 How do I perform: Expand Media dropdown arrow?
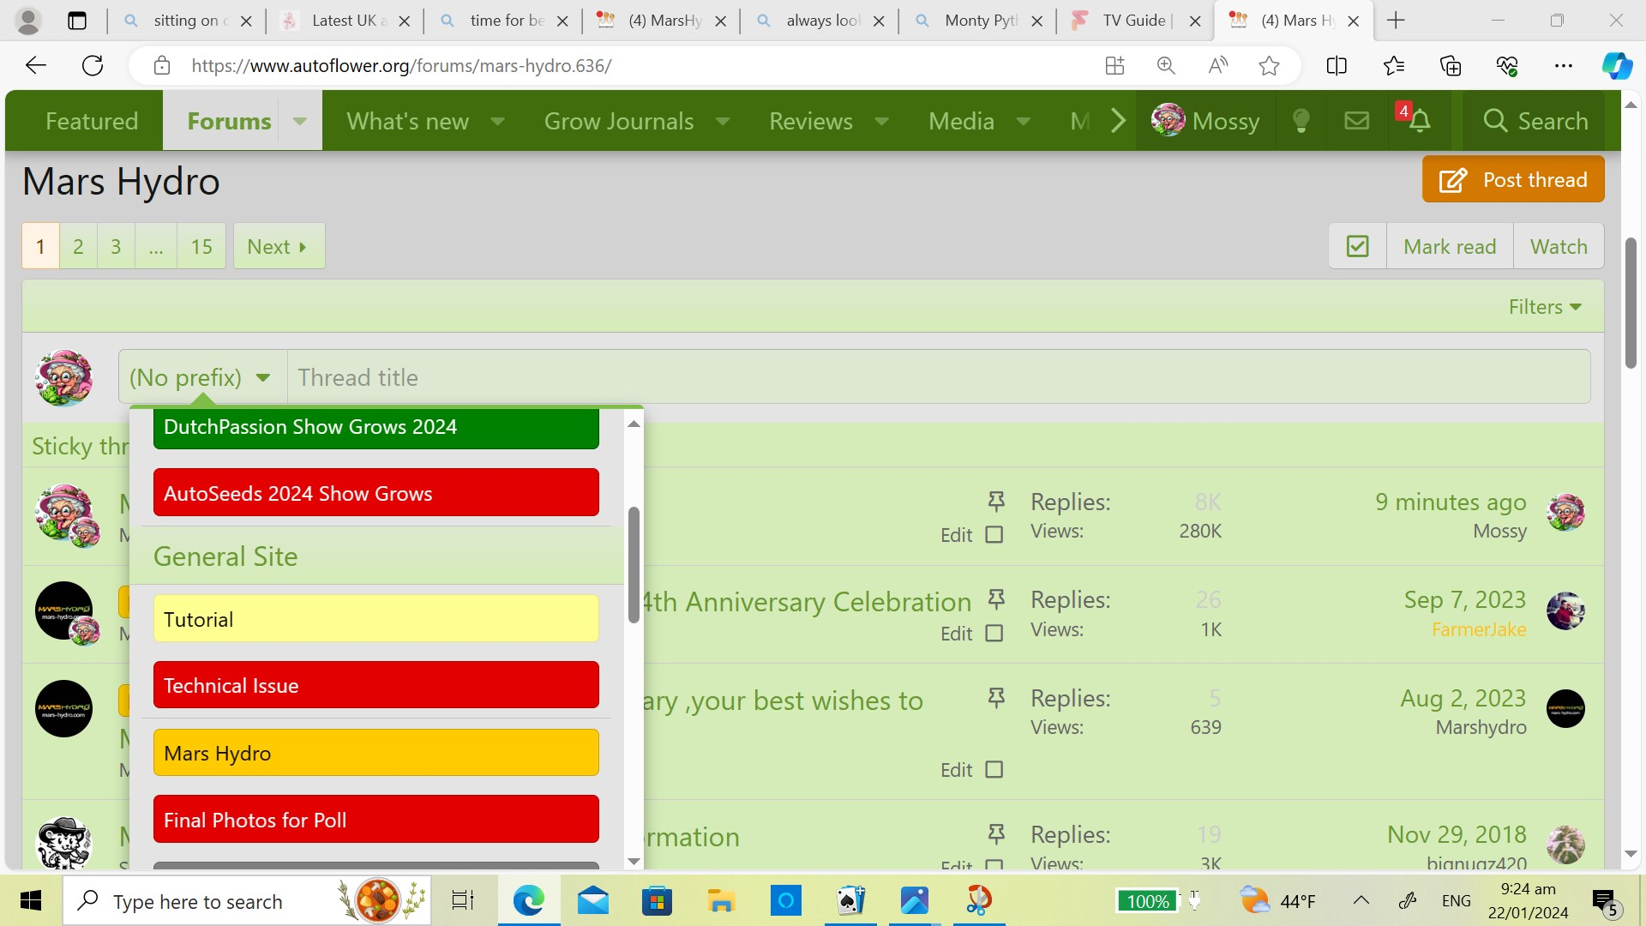(1024, 121)
